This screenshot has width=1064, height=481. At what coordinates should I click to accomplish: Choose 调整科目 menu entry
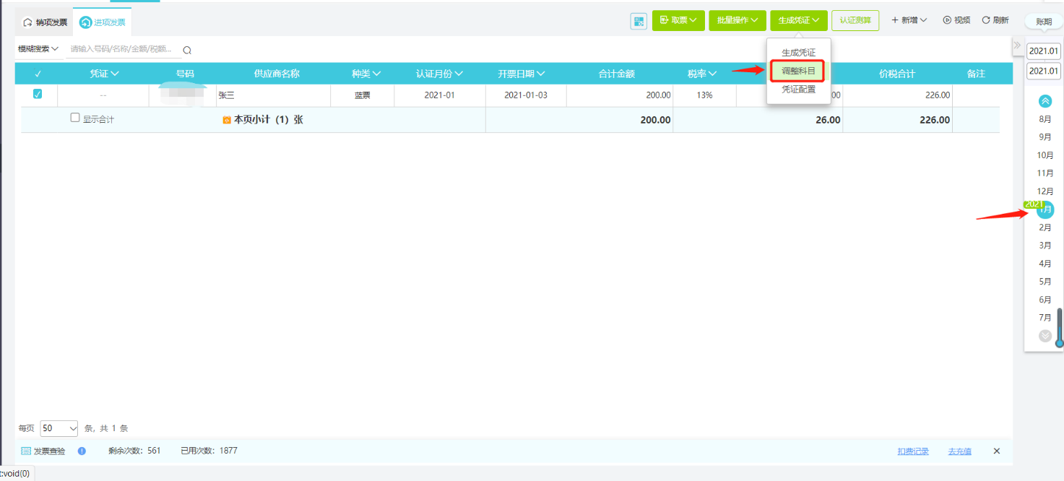(798, 71)
